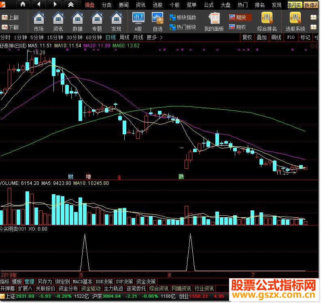Open 综合排名 ranking icon
Image resolution: width=321 pixels, height=303 pixels.
click(x=267, y=21)
